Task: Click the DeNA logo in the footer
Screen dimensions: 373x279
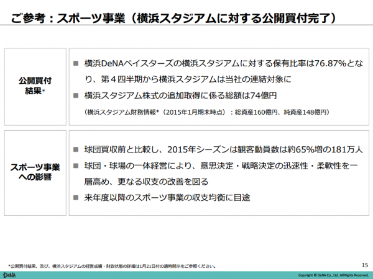Action: [9, 275]
